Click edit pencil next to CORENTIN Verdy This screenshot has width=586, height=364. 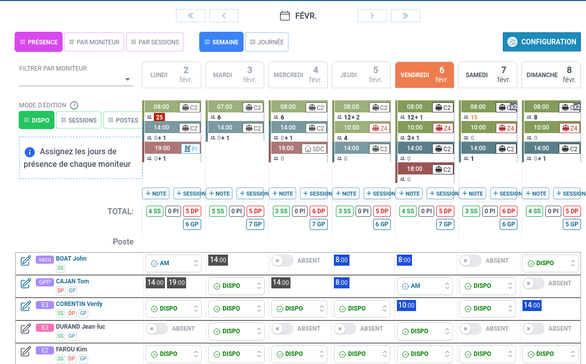coord(26,306)
